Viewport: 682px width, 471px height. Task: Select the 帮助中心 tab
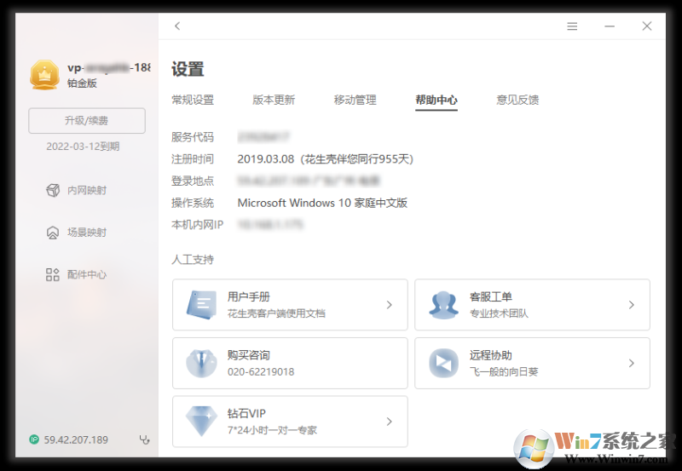pos(436,100)
